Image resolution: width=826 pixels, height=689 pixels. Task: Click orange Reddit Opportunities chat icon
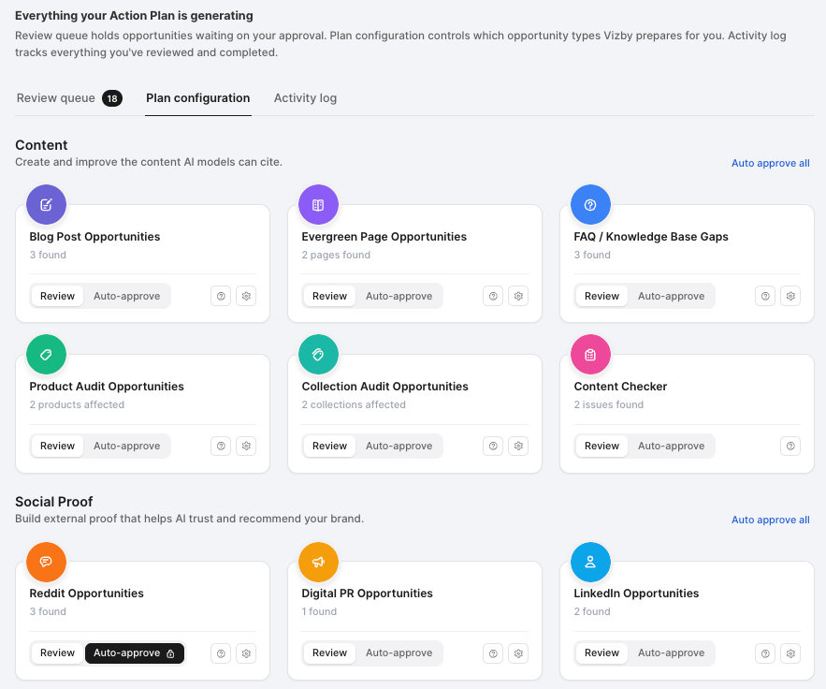pyautogui.click(x=47, y=562)
